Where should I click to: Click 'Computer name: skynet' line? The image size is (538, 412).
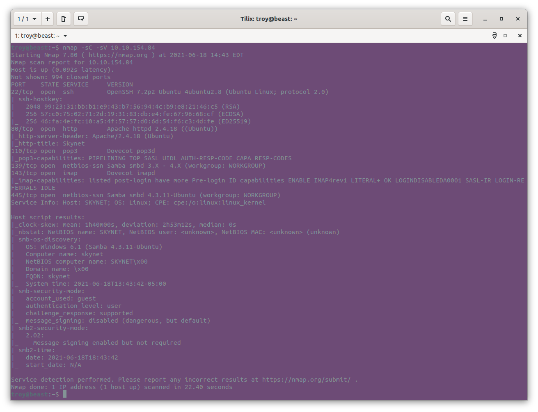(64, 254)
